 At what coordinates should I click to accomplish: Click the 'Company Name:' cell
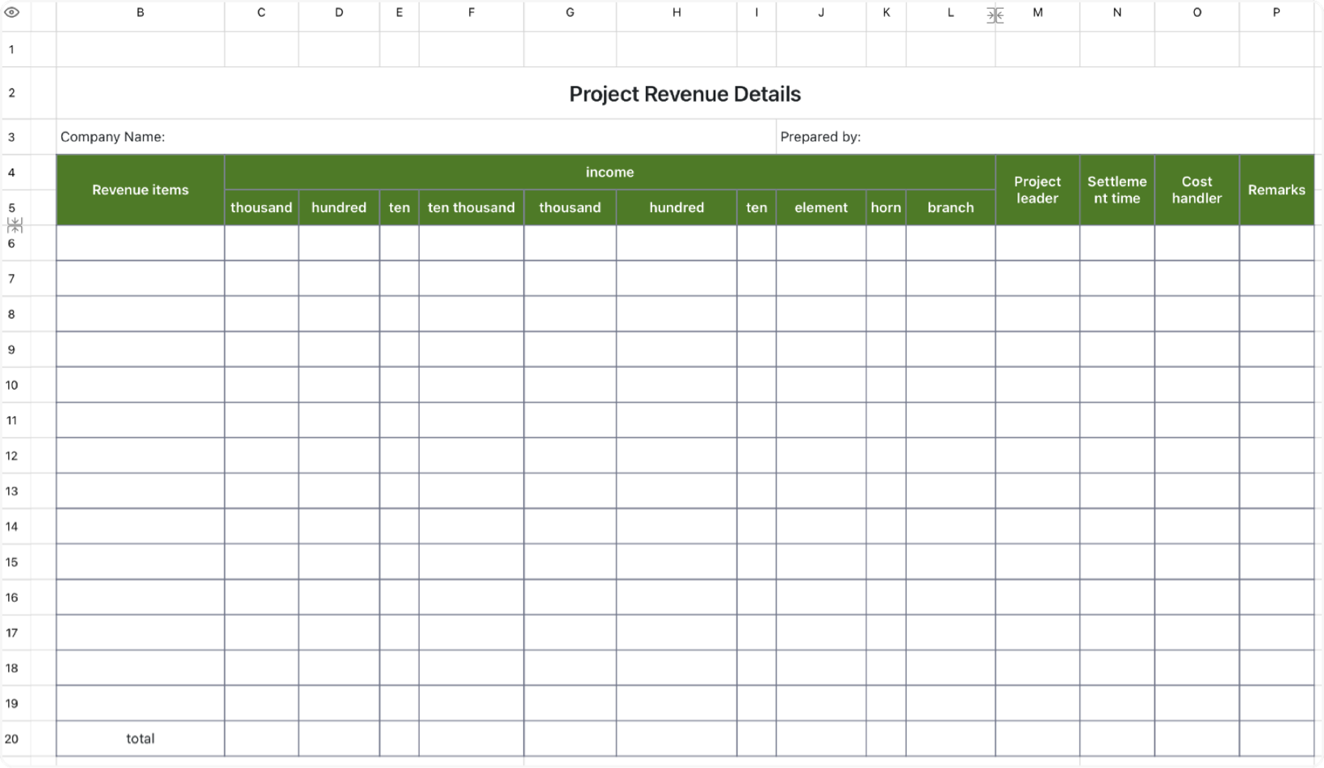point(416,137)
